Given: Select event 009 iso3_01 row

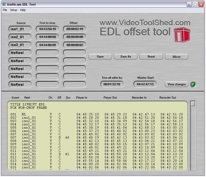Looking at the screenshot, I should [x=97, y=144].
